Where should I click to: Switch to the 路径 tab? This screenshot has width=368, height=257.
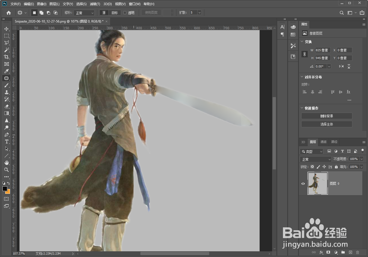pos(334,142)
